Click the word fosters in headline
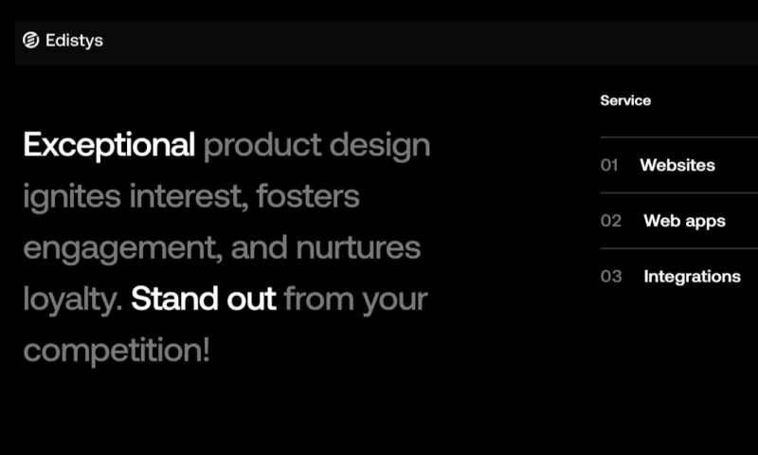The image size is (758, 455). click(x=308, y=197)
